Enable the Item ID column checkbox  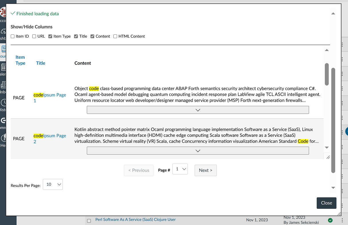tap(13, 36)
